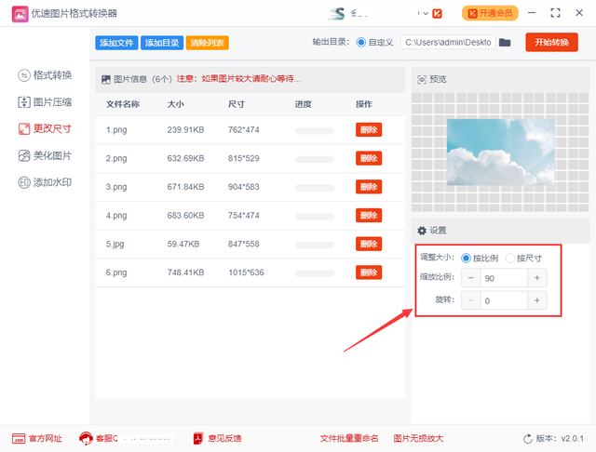Click the 开通会员 membership button
Viewport: 596px width, 452px height.
[x=490, y=13]
